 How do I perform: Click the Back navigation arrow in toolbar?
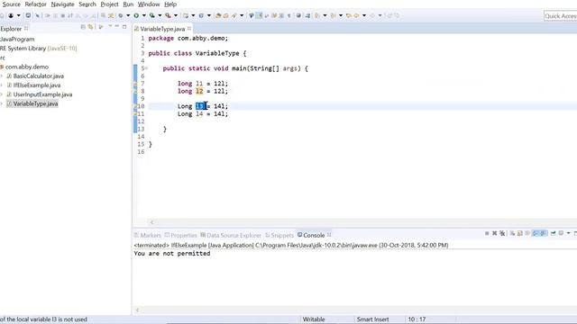[x=356, y=15]
